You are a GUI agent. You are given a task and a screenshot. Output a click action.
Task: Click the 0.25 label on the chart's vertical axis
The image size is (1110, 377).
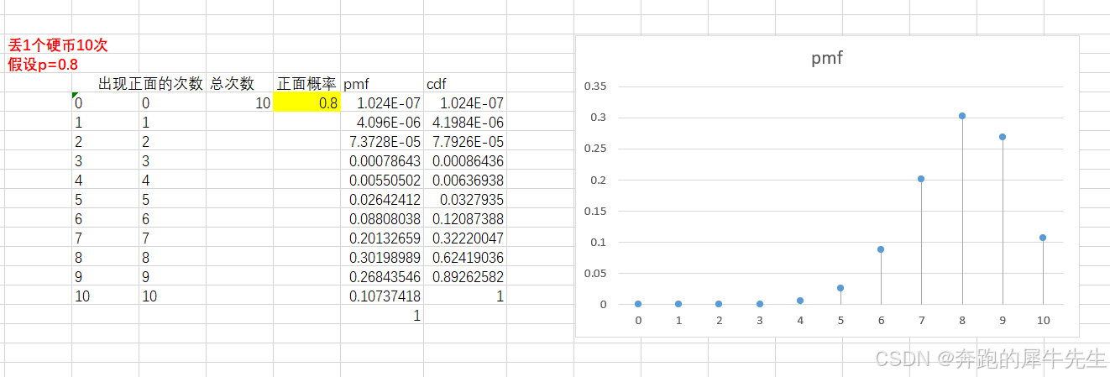[594, 148]
